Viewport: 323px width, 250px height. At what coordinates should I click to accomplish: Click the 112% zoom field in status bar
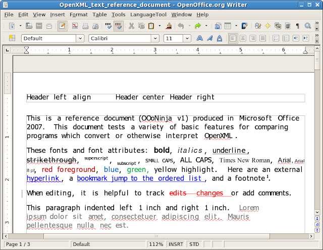tap(157, 244)
